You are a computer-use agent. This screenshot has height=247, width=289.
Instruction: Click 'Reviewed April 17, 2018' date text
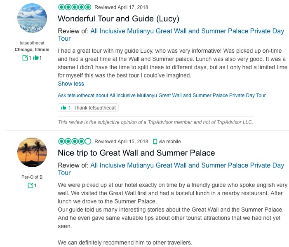click(x=121, y=7)
